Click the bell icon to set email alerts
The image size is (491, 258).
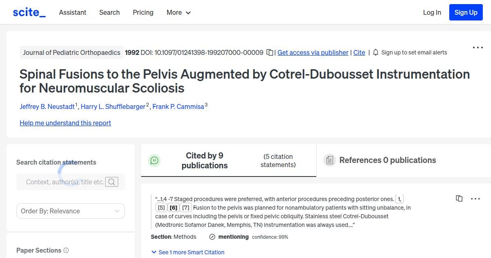click(375, 52)
